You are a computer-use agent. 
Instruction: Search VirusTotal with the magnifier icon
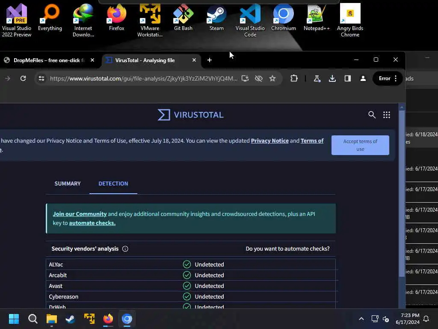click(372, 115)
